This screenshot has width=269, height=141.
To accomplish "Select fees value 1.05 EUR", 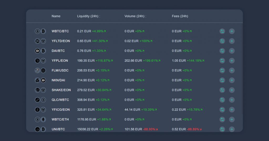I will click(x=179, y=61).
